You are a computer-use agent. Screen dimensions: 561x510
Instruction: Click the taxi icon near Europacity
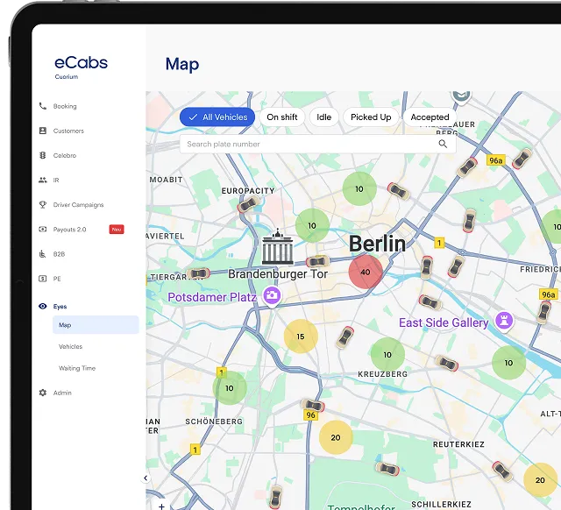248,205
